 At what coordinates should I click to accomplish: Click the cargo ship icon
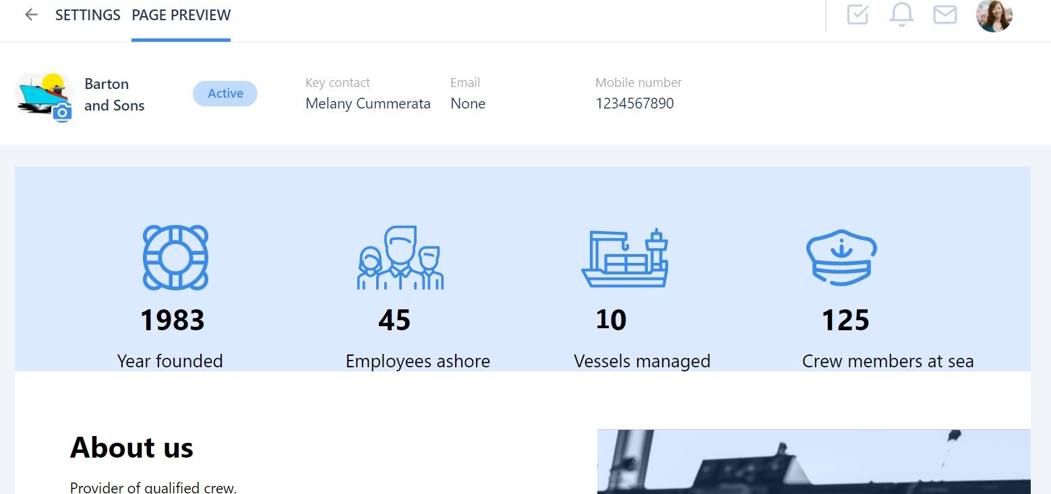coord(625,257)
